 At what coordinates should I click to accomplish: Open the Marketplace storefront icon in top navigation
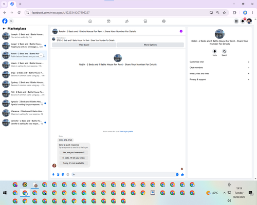click(145, 21)
